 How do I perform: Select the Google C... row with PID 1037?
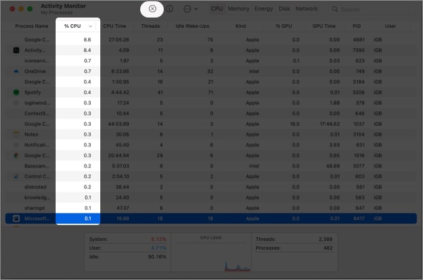[x=211, y=124]
